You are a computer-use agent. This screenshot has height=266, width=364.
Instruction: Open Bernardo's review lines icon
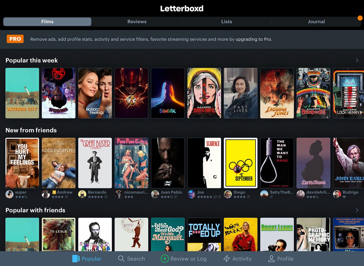[106, 197]
